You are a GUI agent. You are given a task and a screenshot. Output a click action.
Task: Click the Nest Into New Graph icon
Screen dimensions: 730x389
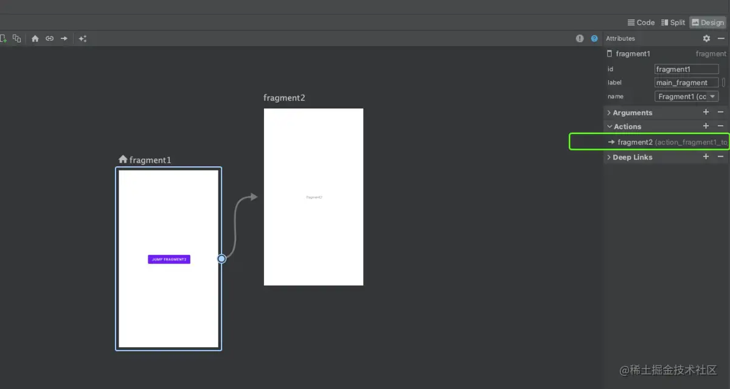17,38
